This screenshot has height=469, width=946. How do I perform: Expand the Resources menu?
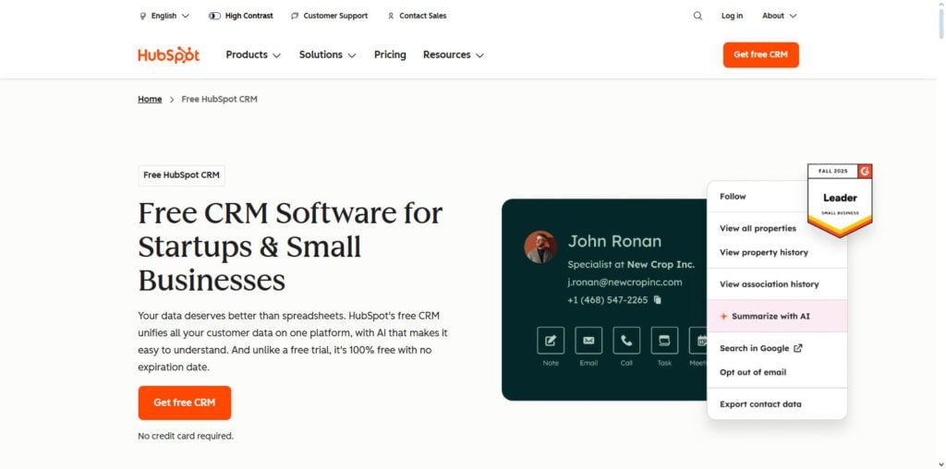click(x=454, y=54)
